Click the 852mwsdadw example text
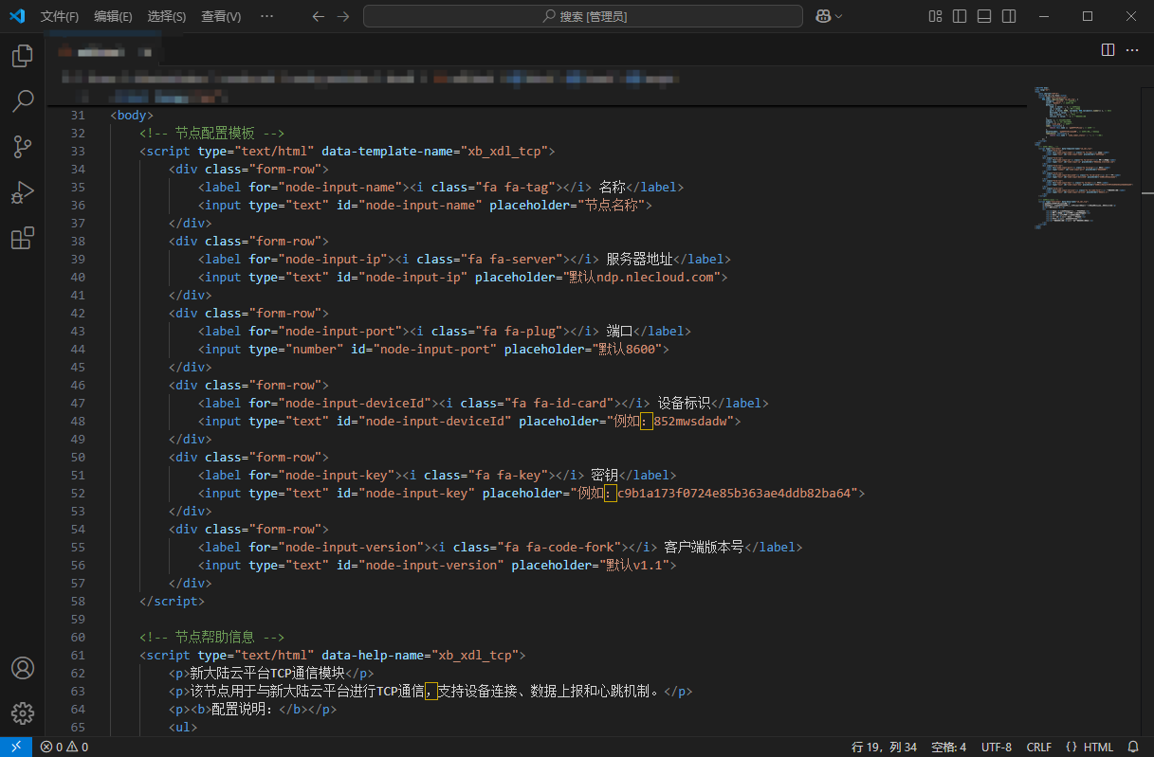The height and width of the screenshot is (757, 1154). coord(690,421)
